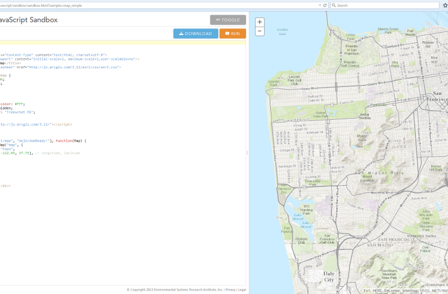Click the "Trebuchet MS" font string in code
The height and width of the screenshot is (294, 448).
pyautogui.click(x=19, y=112)
